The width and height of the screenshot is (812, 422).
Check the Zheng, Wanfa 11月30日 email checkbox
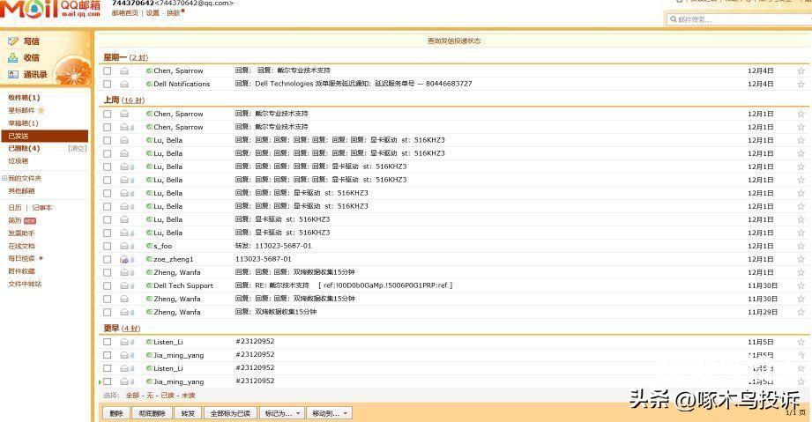108,299
